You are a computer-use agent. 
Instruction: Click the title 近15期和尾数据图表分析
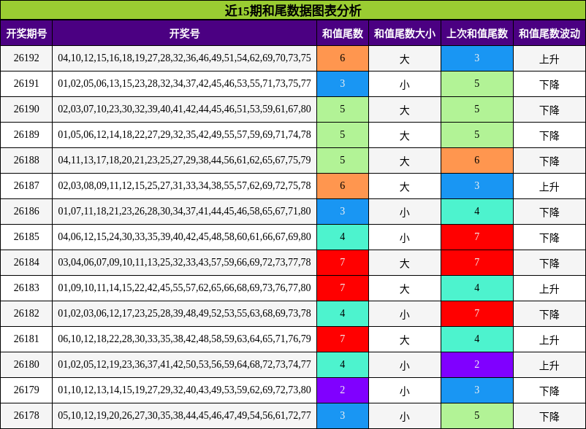click(293, 10)
